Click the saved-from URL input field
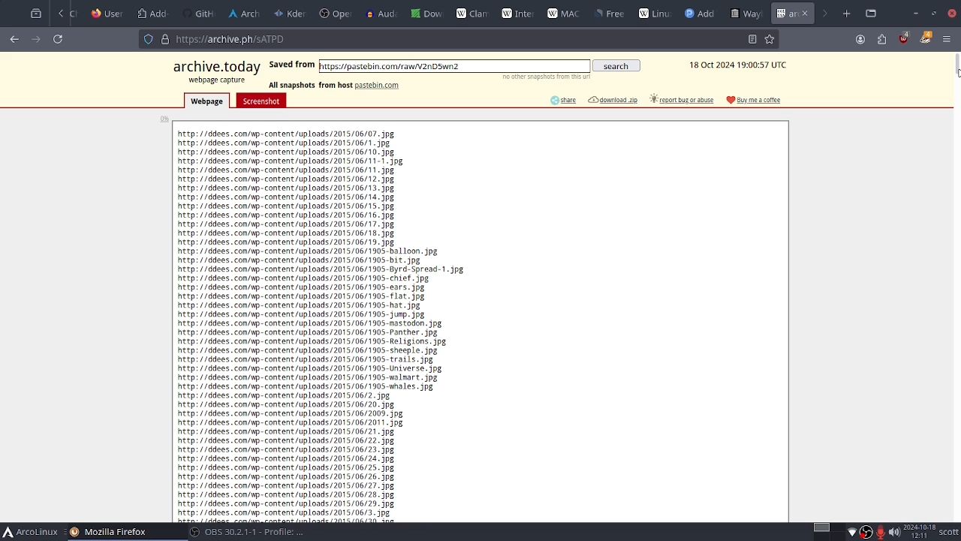This screenshot has height=541, width=961. [453, 66]
